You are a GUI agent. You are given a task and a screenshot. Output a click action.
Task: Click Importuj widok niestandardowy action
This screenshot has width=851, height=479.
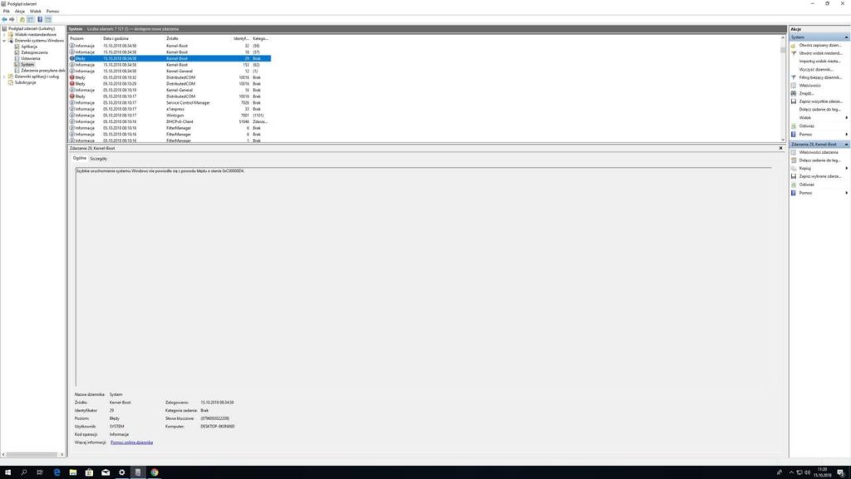819,62
